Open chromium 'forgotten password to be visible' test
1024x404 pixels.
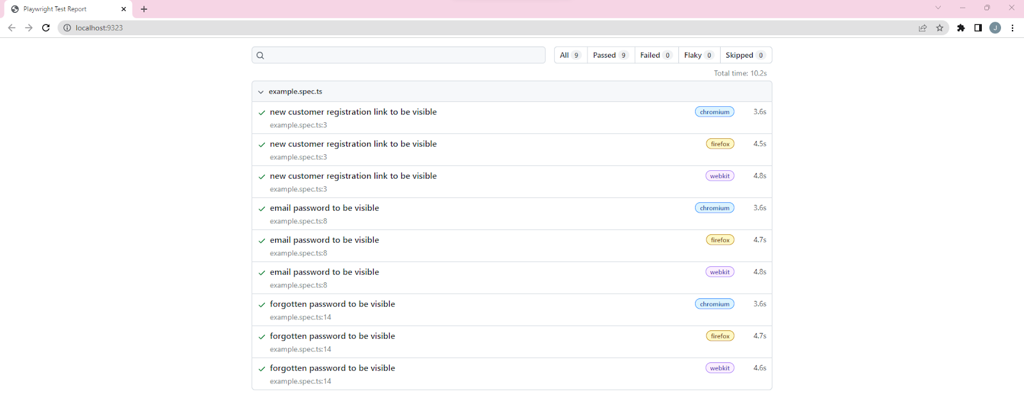tap(333, 304)
